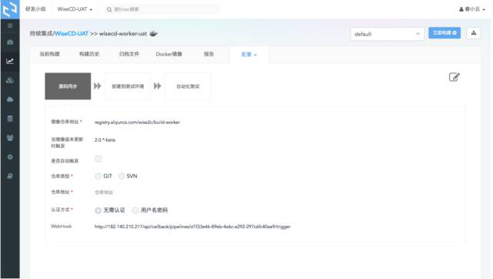Focus the top search input field
This screenshot has width=493, height=279.
tap(163, 9)
